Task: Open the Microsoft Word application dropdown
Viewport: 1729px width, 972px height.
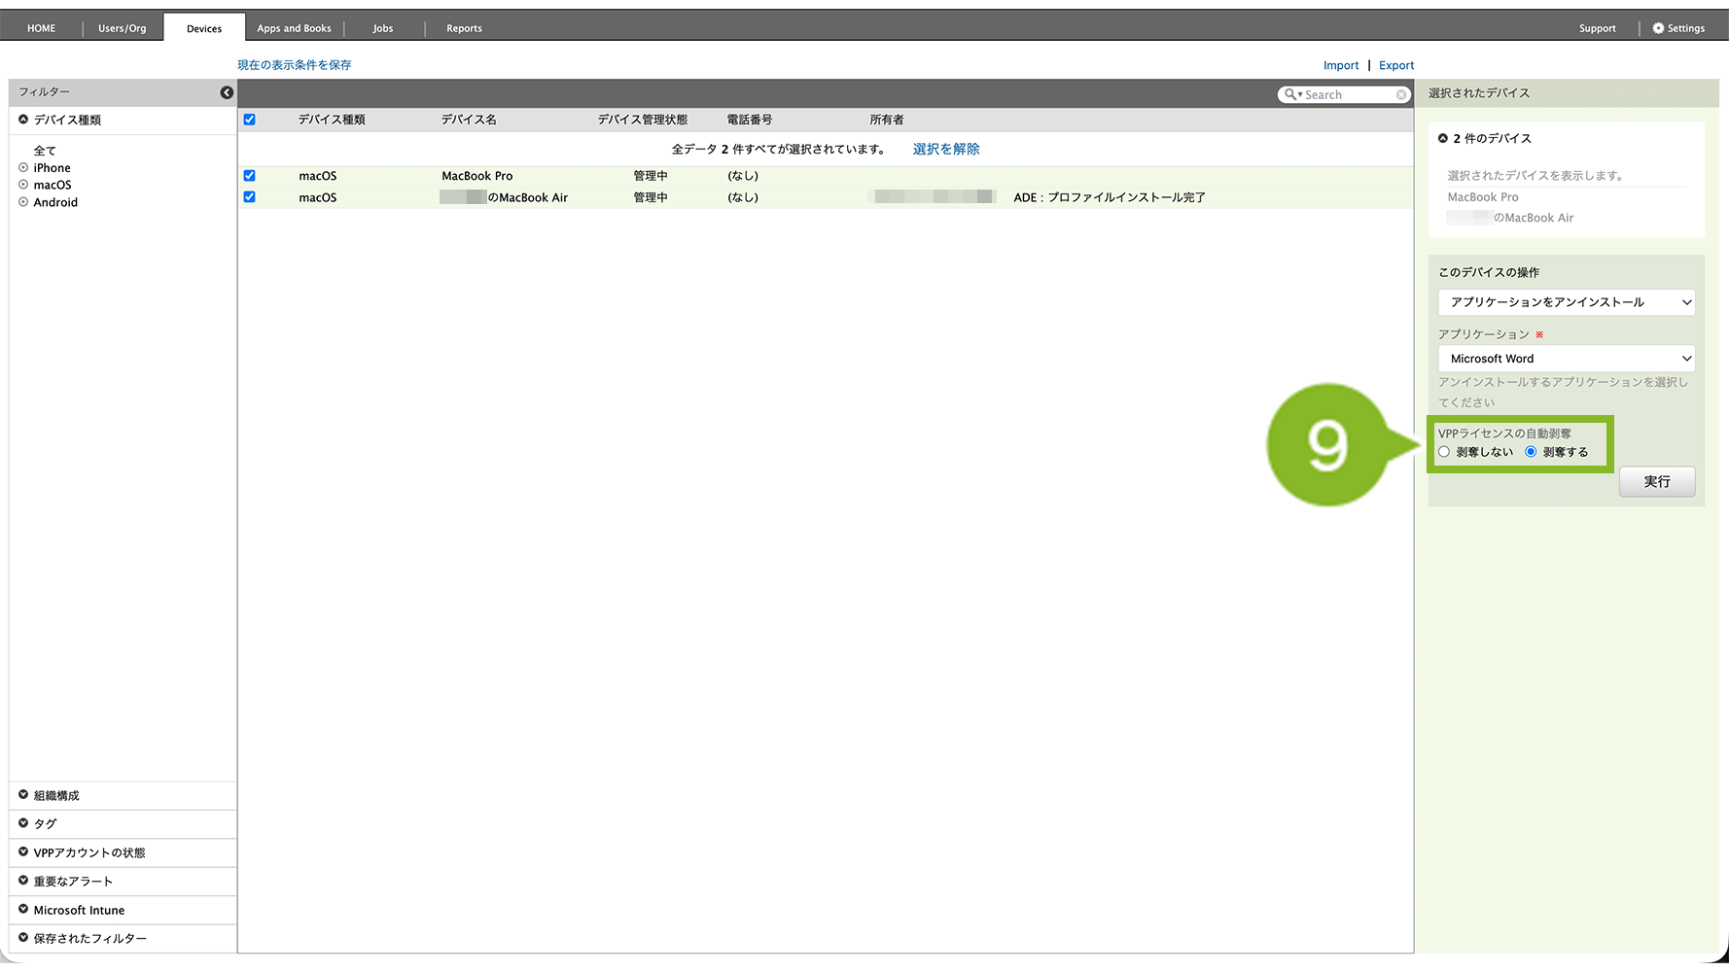Action: click(1567, 359)
